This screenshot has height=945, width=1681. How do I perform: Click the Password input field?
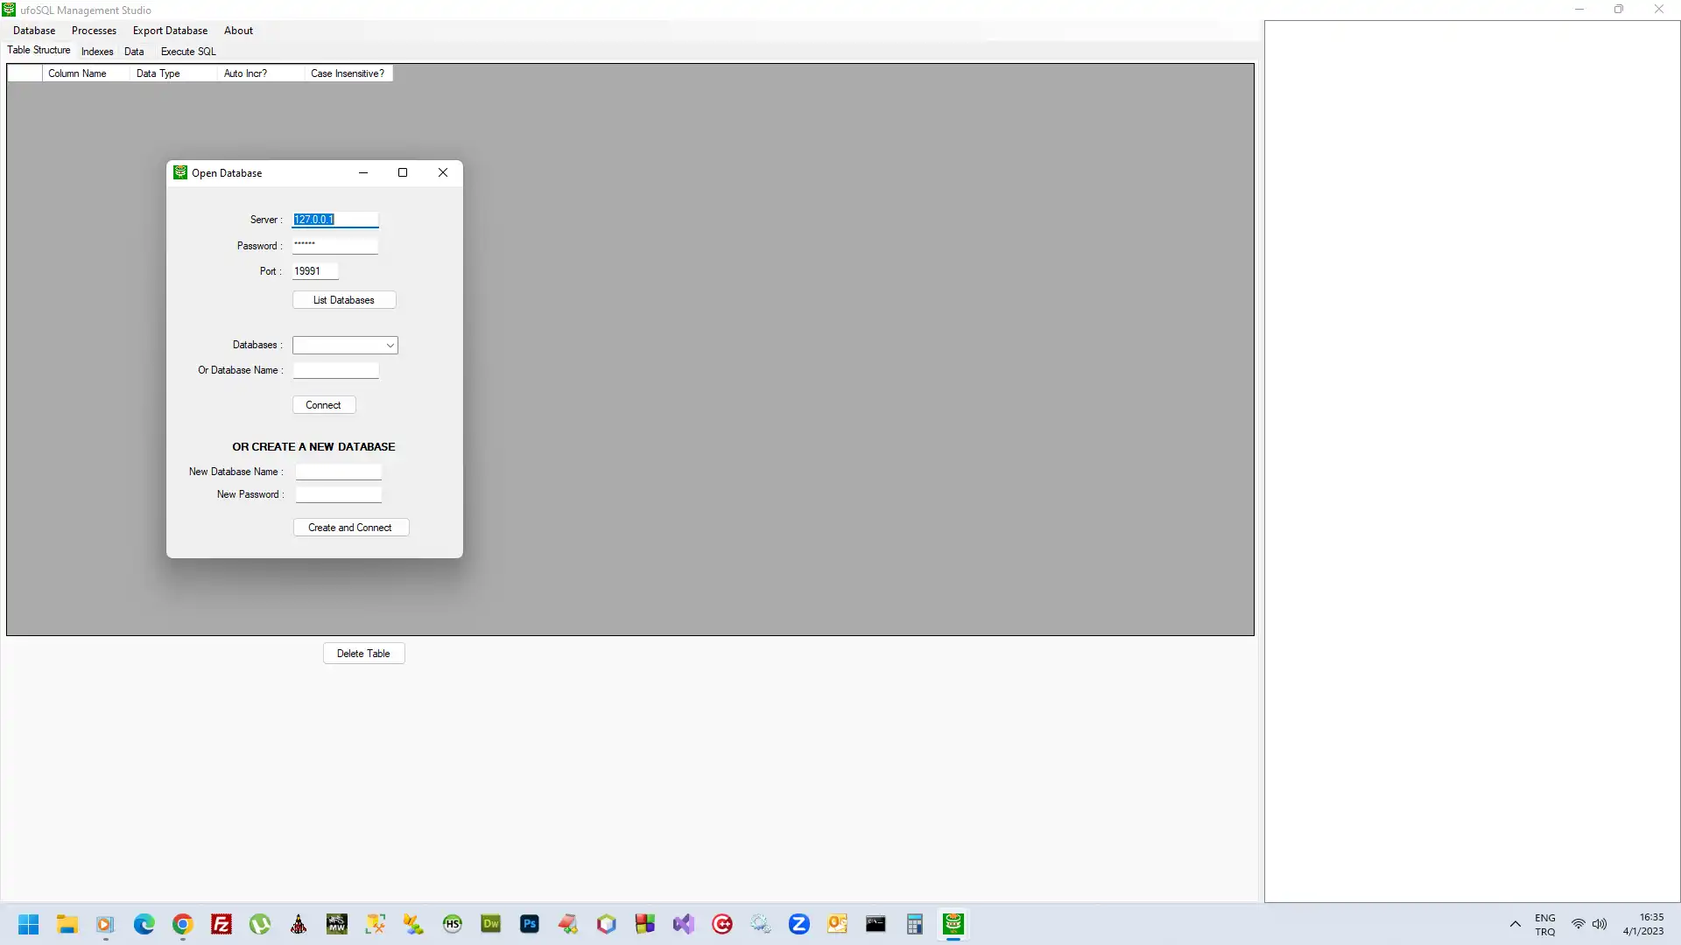click(334, 245)
